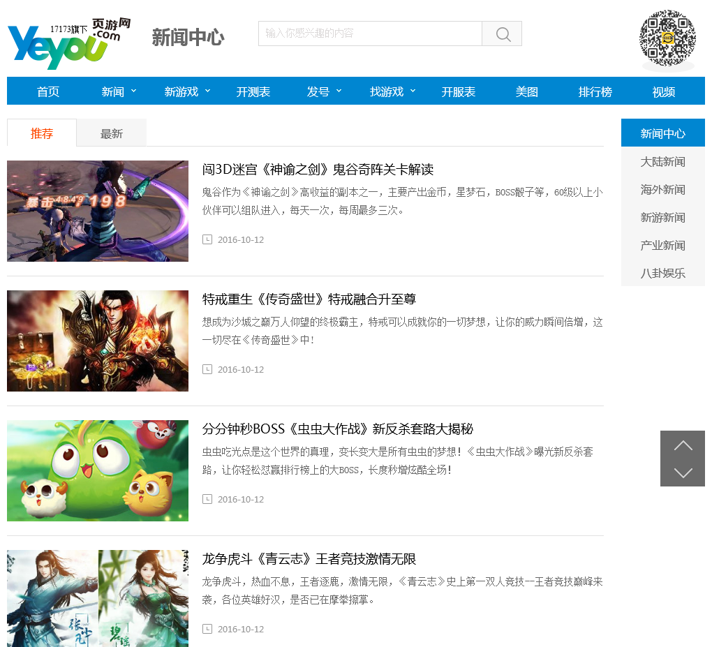
Task: Click summary text starting 虫虫吃光点
Action: 398,461
